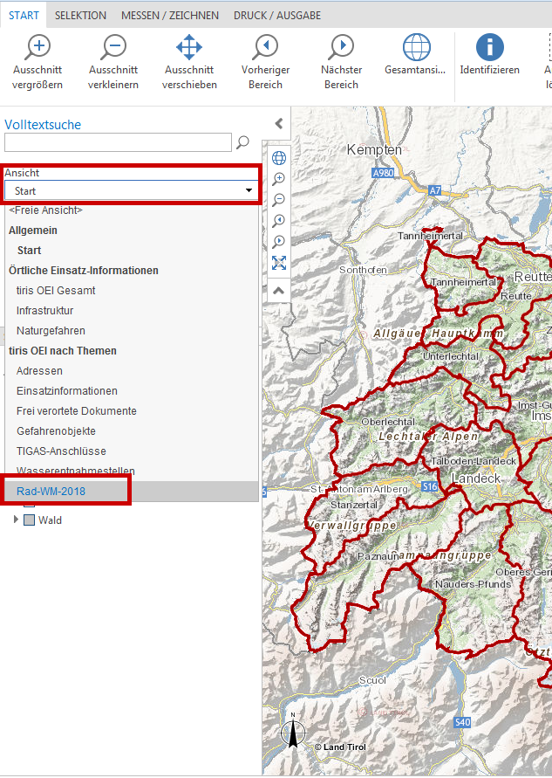This screenshot has height=778, width=552.
Task: Open the MESSEN / ZEICHNEN tab
Action: [169, 16]
